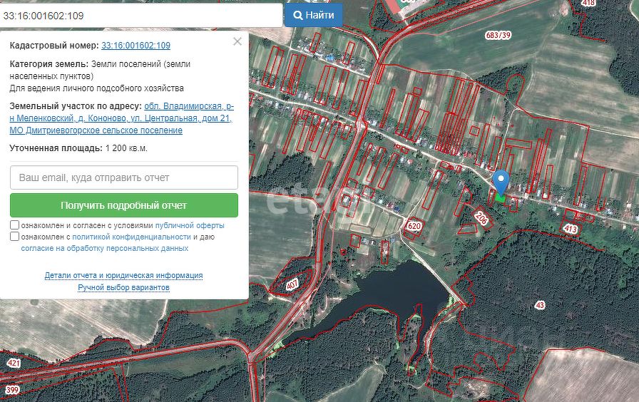Image resolution: width=639 pixels, height=402 pixels.
Task: Open Ручной выбор вариантов link
Action: point(123,287)
